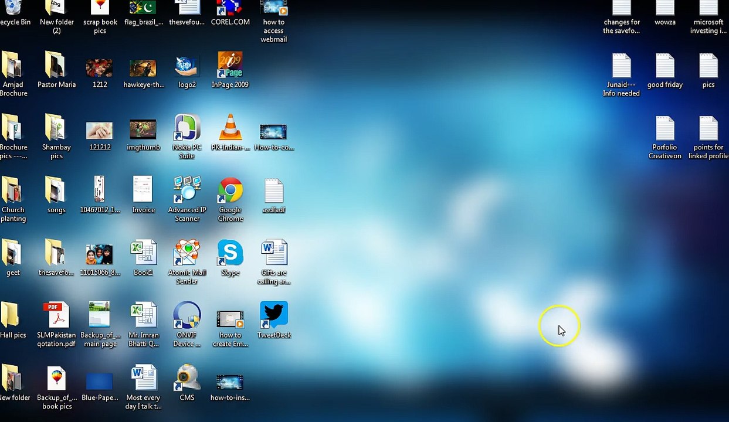
Task: Select the 121212 image file
Action: (100, 134)
